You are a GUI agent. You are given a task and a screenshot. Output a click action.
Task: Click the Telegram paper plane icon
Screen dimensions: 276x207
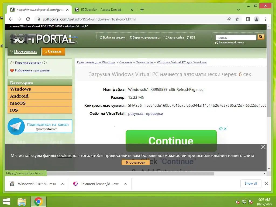16,126
